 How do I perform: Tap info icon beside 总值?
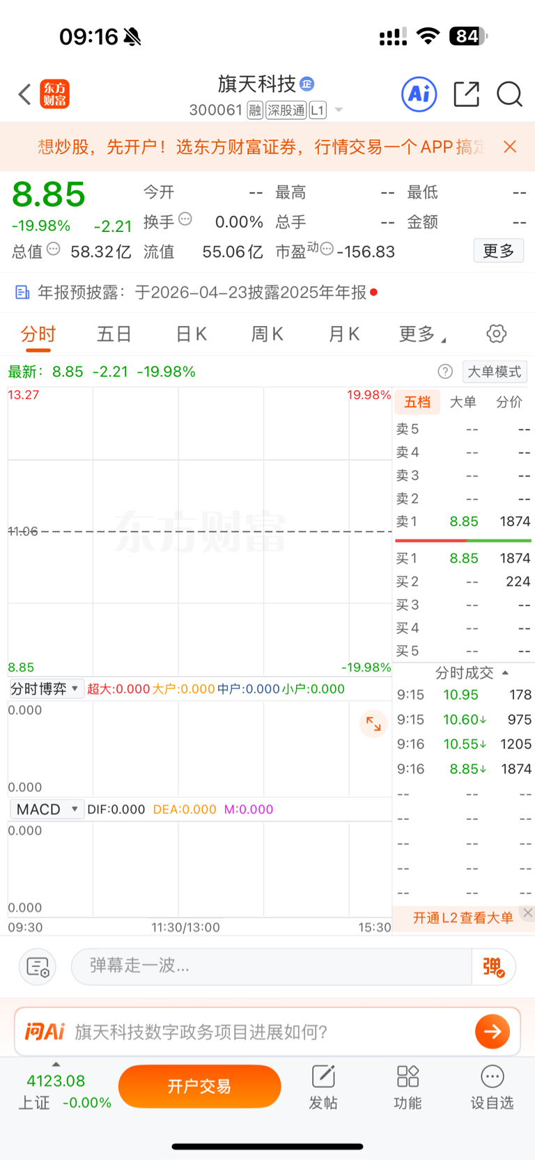coord(54,249)
